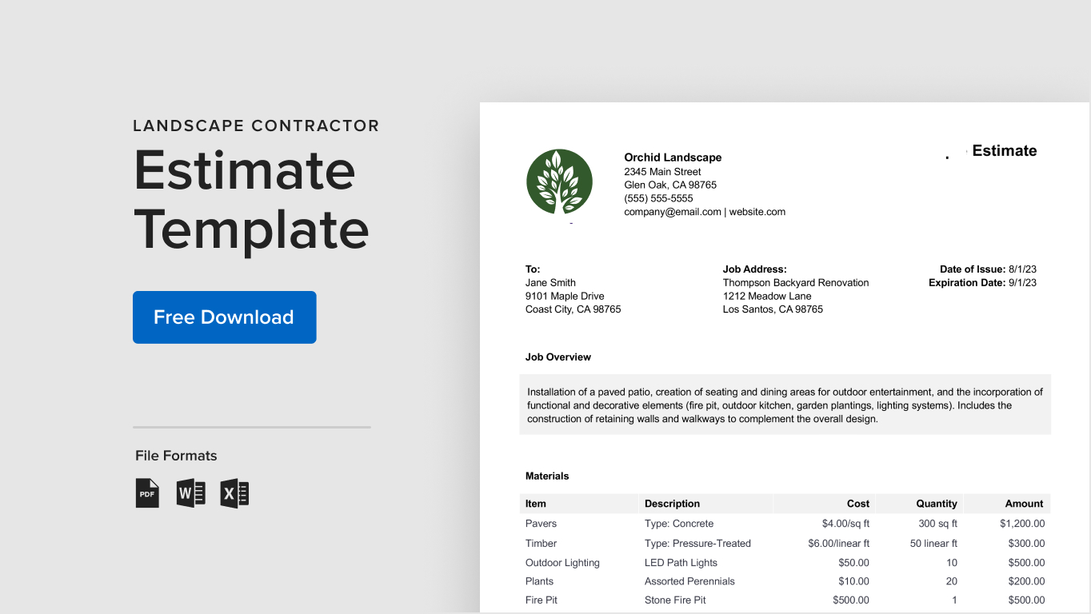Viewport: 1091px width, 614px height.
Task: Select the Word file format icon
Action: click(191, 493)
